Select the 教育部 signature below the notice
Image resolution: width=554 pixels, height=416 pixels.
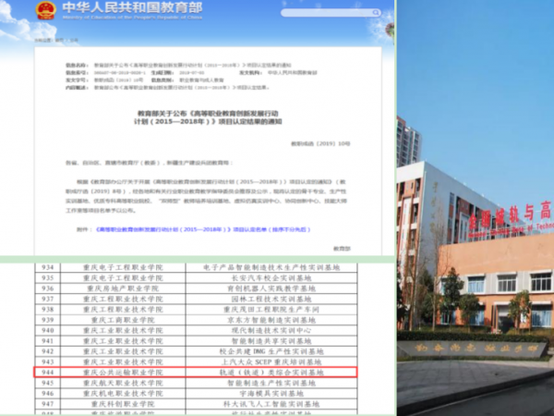pos(342,249)
